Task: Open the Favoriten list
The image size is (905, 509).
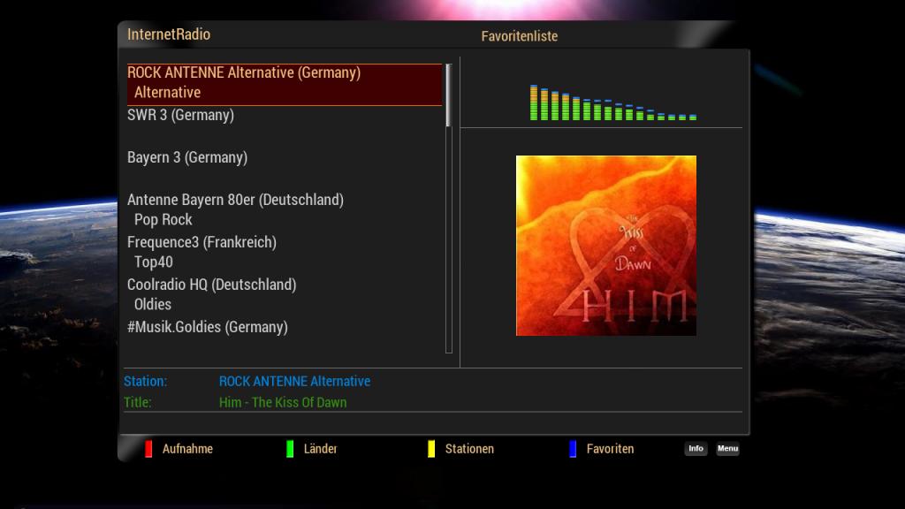Action: click(x=610, y=449)
